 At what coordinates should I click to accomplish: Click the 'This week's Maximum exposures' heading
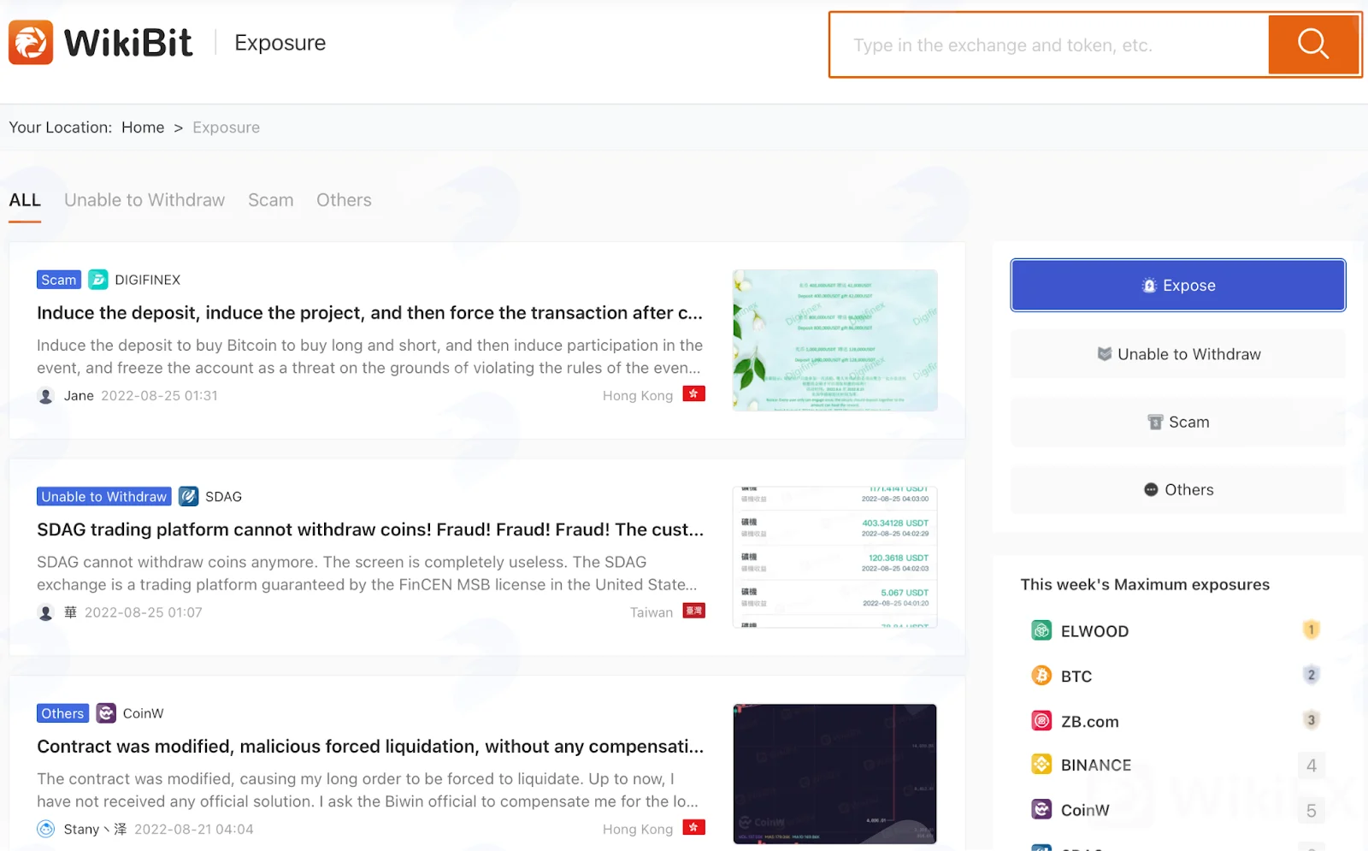click(1145, 584)
